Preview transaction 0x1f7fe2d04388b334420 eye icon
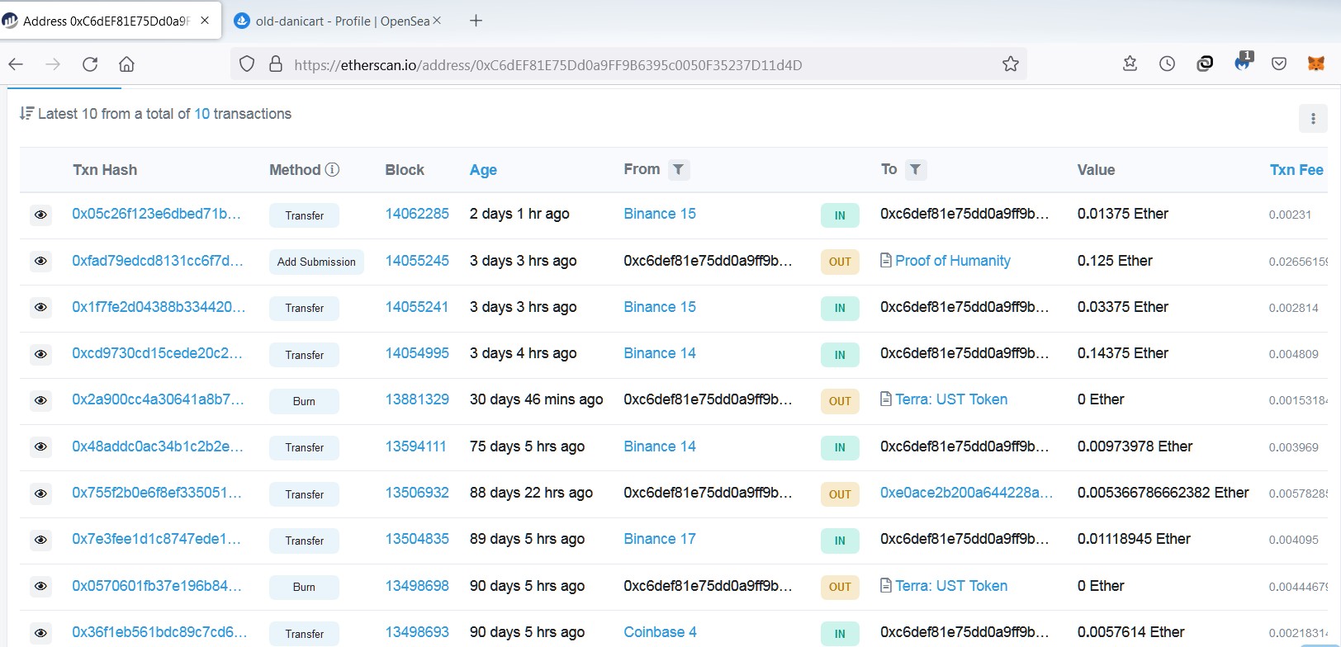The width and height of the screenshot is (1341, 647). click(x=40, y=307)
